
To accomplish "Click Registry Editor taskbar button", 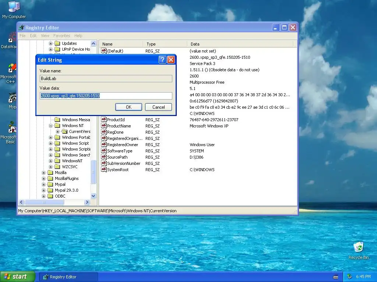I will [68, 277].
